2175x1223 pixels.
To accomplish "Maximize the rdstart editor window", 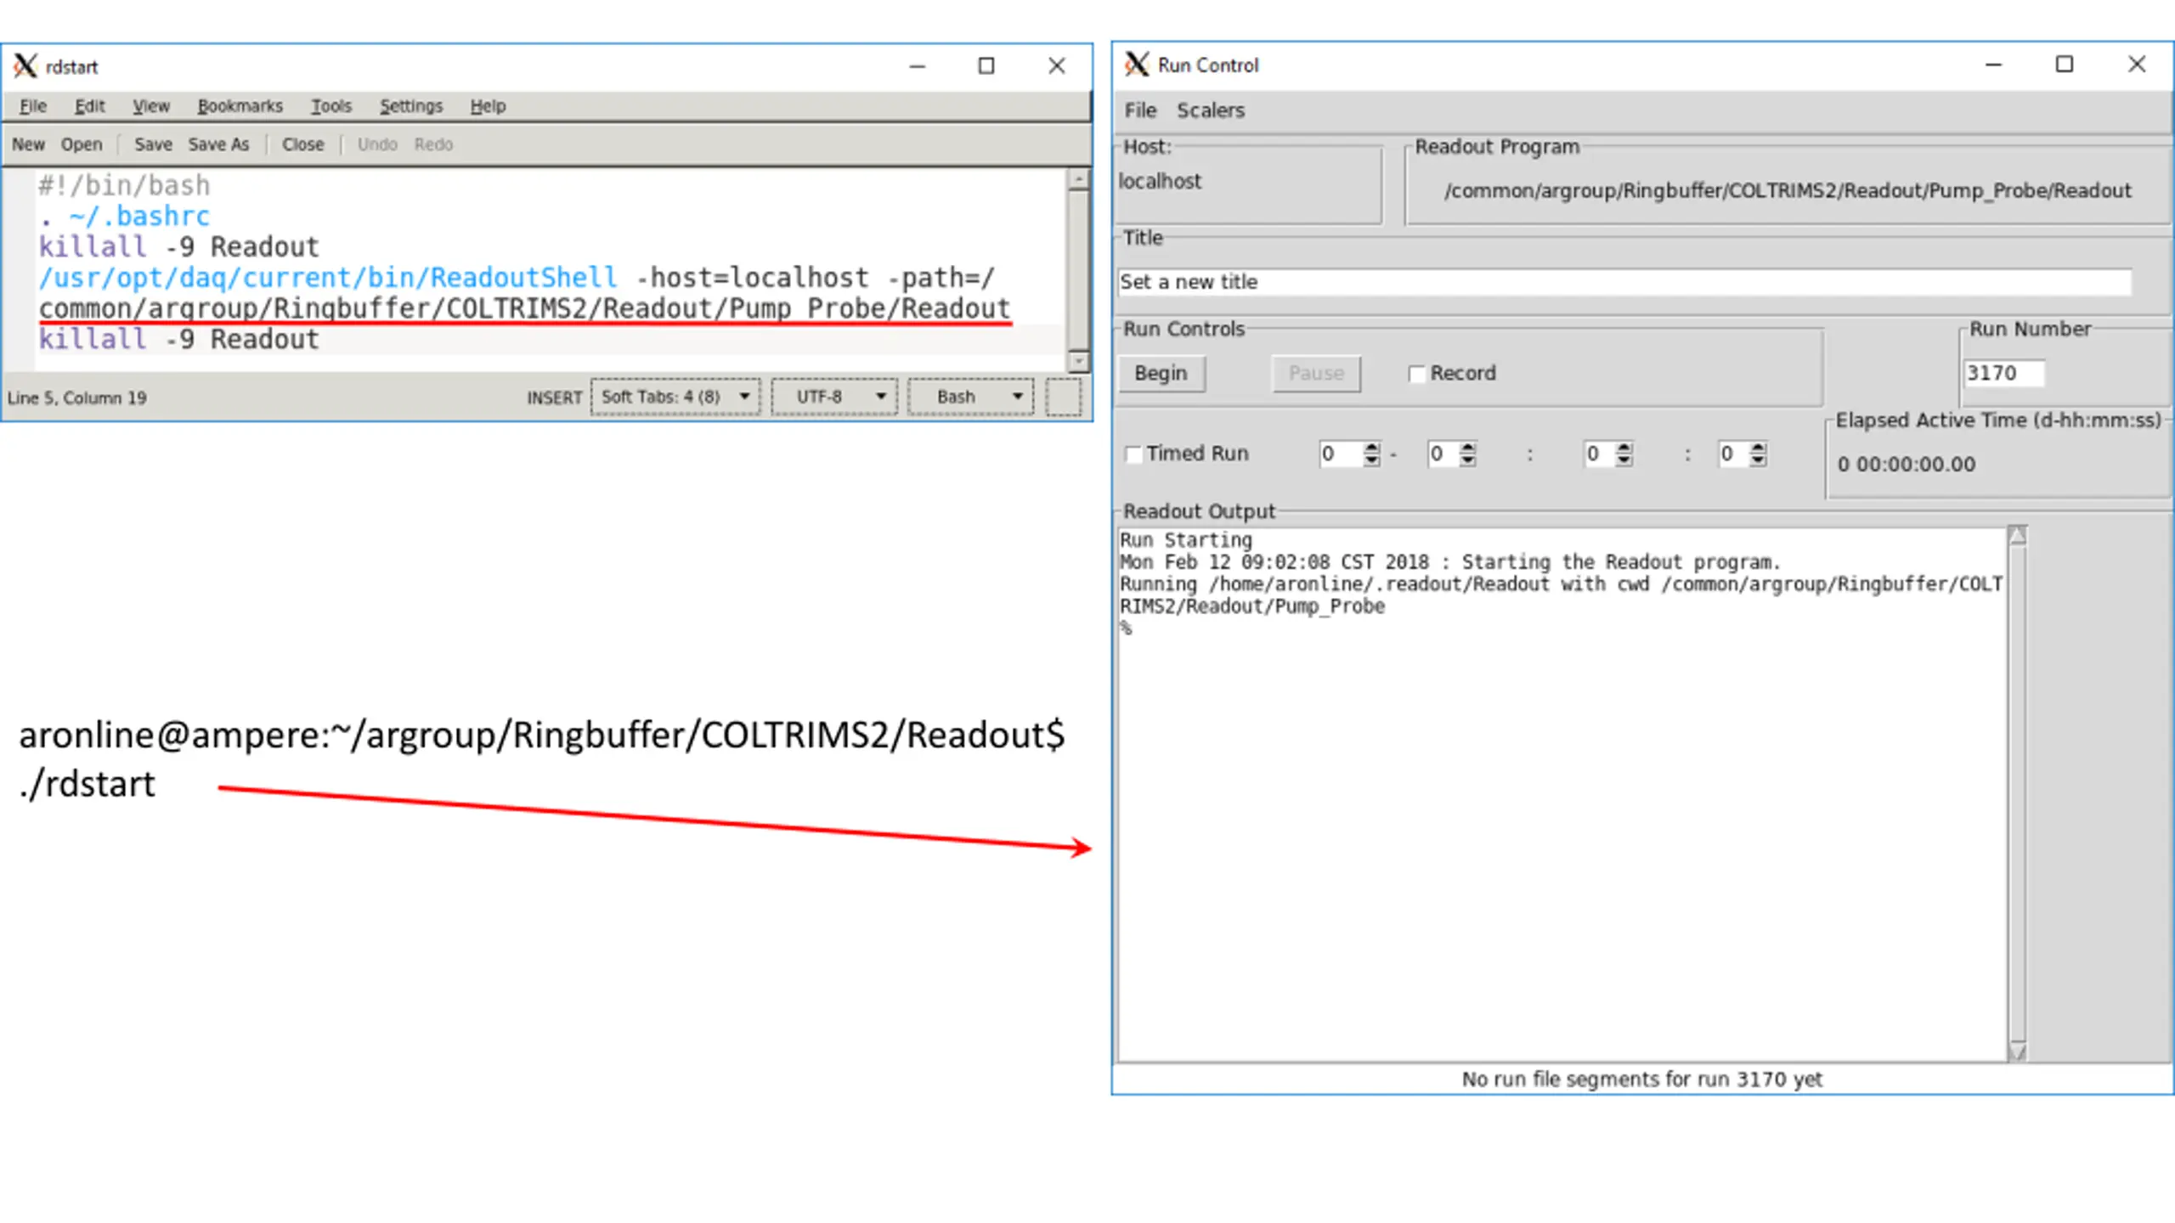I will coord(986,66).
